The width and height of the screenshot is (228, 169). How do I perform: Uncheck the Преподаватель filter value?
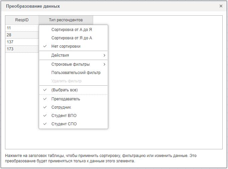pos(66,99)
